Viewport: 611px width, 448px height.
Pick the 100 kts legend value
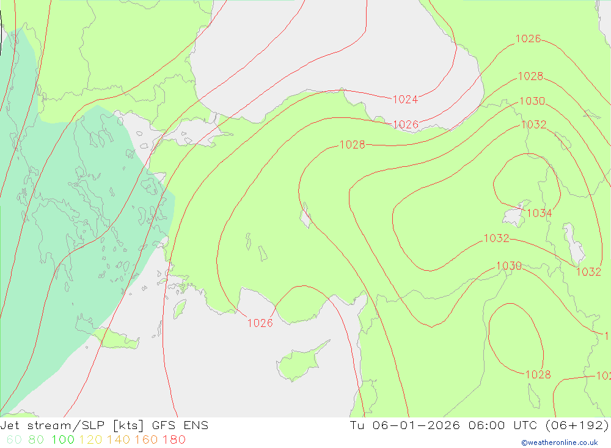64,439
